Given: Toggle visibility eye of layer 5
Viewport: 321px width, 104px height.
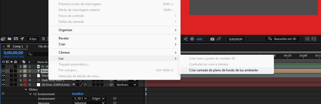Looking at the screenshot, I should (3, 85).
